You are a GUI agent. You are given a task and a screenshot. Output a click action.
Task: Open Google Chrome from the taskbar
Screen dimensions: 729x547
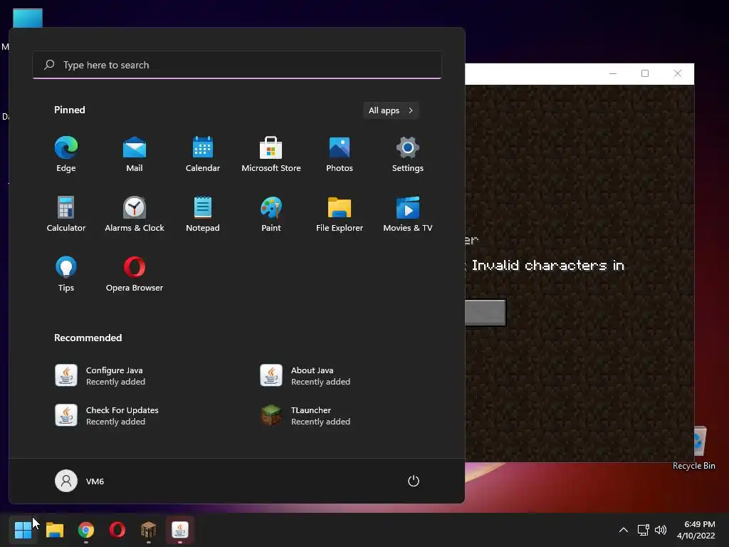click(86, 529)
